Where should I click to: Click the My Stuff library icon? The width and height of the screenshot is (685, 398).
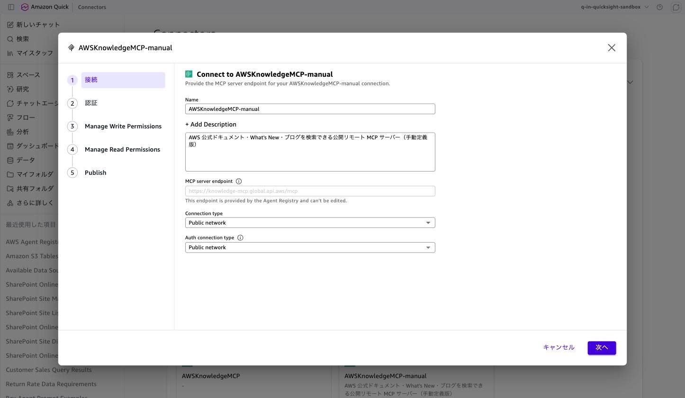tap(10, 53)
